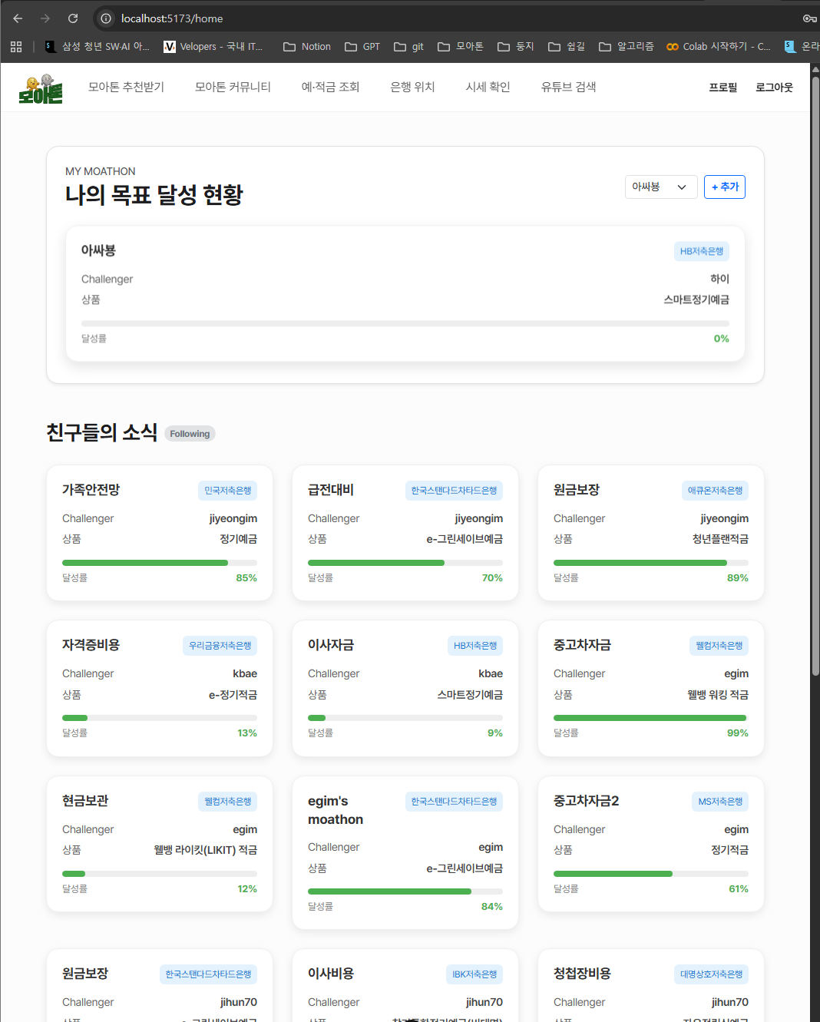820x1022 pixels.
Task: Reload the page with refresh icon
Action: [73, 18]
